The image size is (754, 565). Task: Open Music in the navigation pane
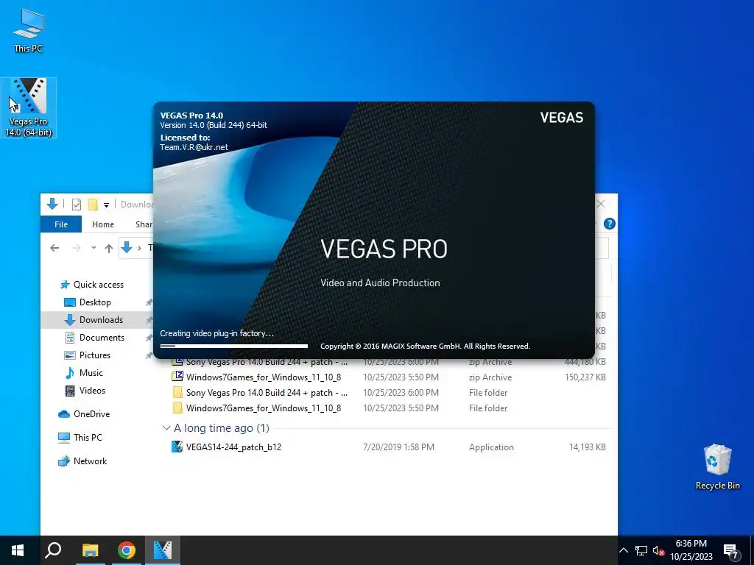tap(84, 373)
